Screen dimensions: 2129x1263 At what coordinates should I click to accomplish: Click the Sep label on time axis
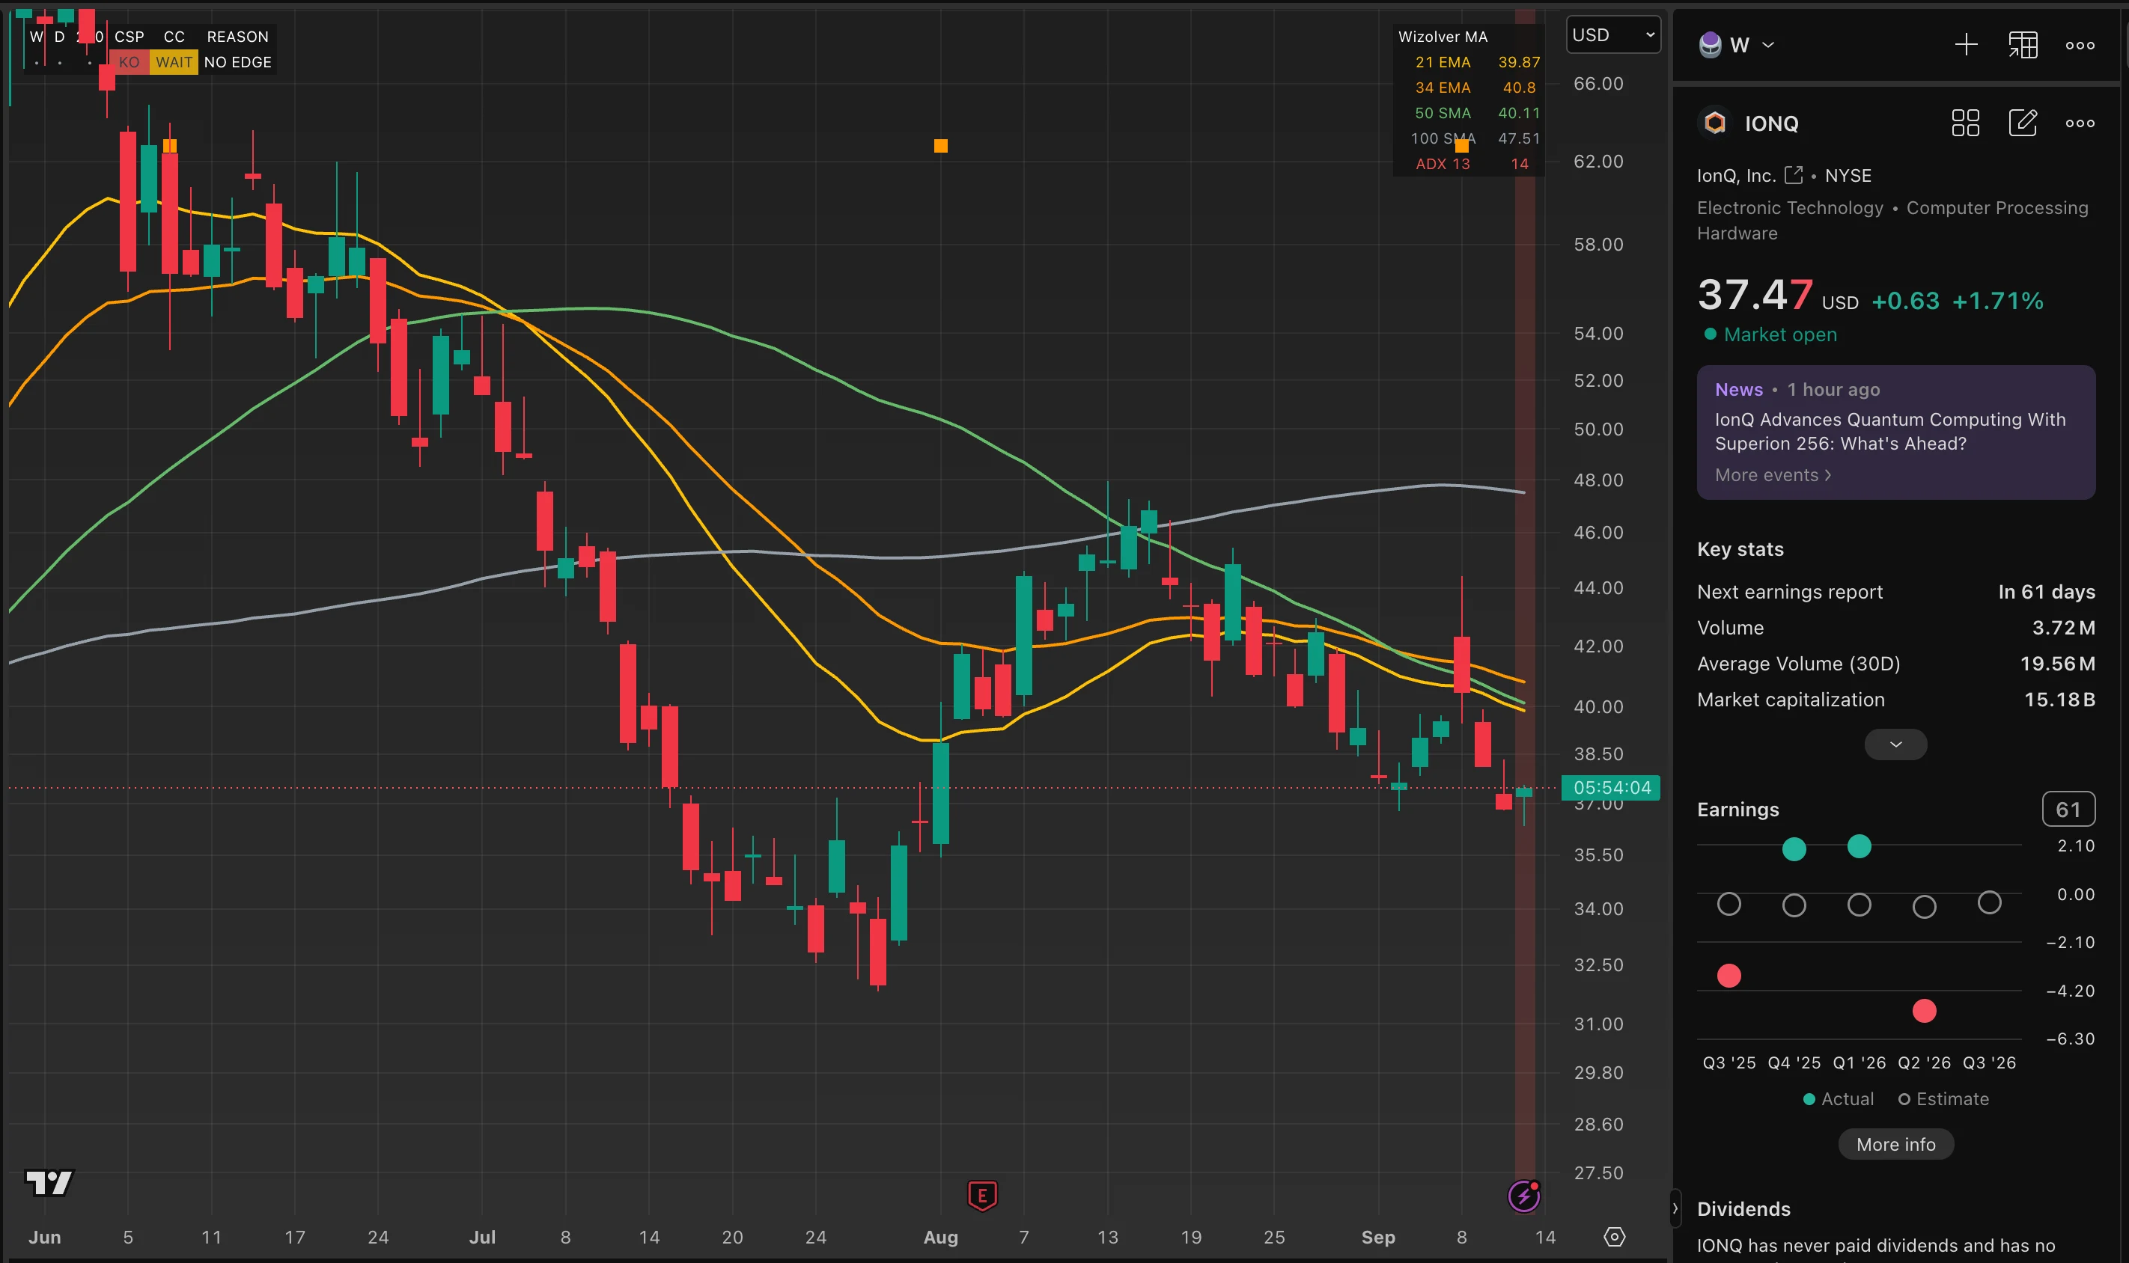point(1377,1237)
